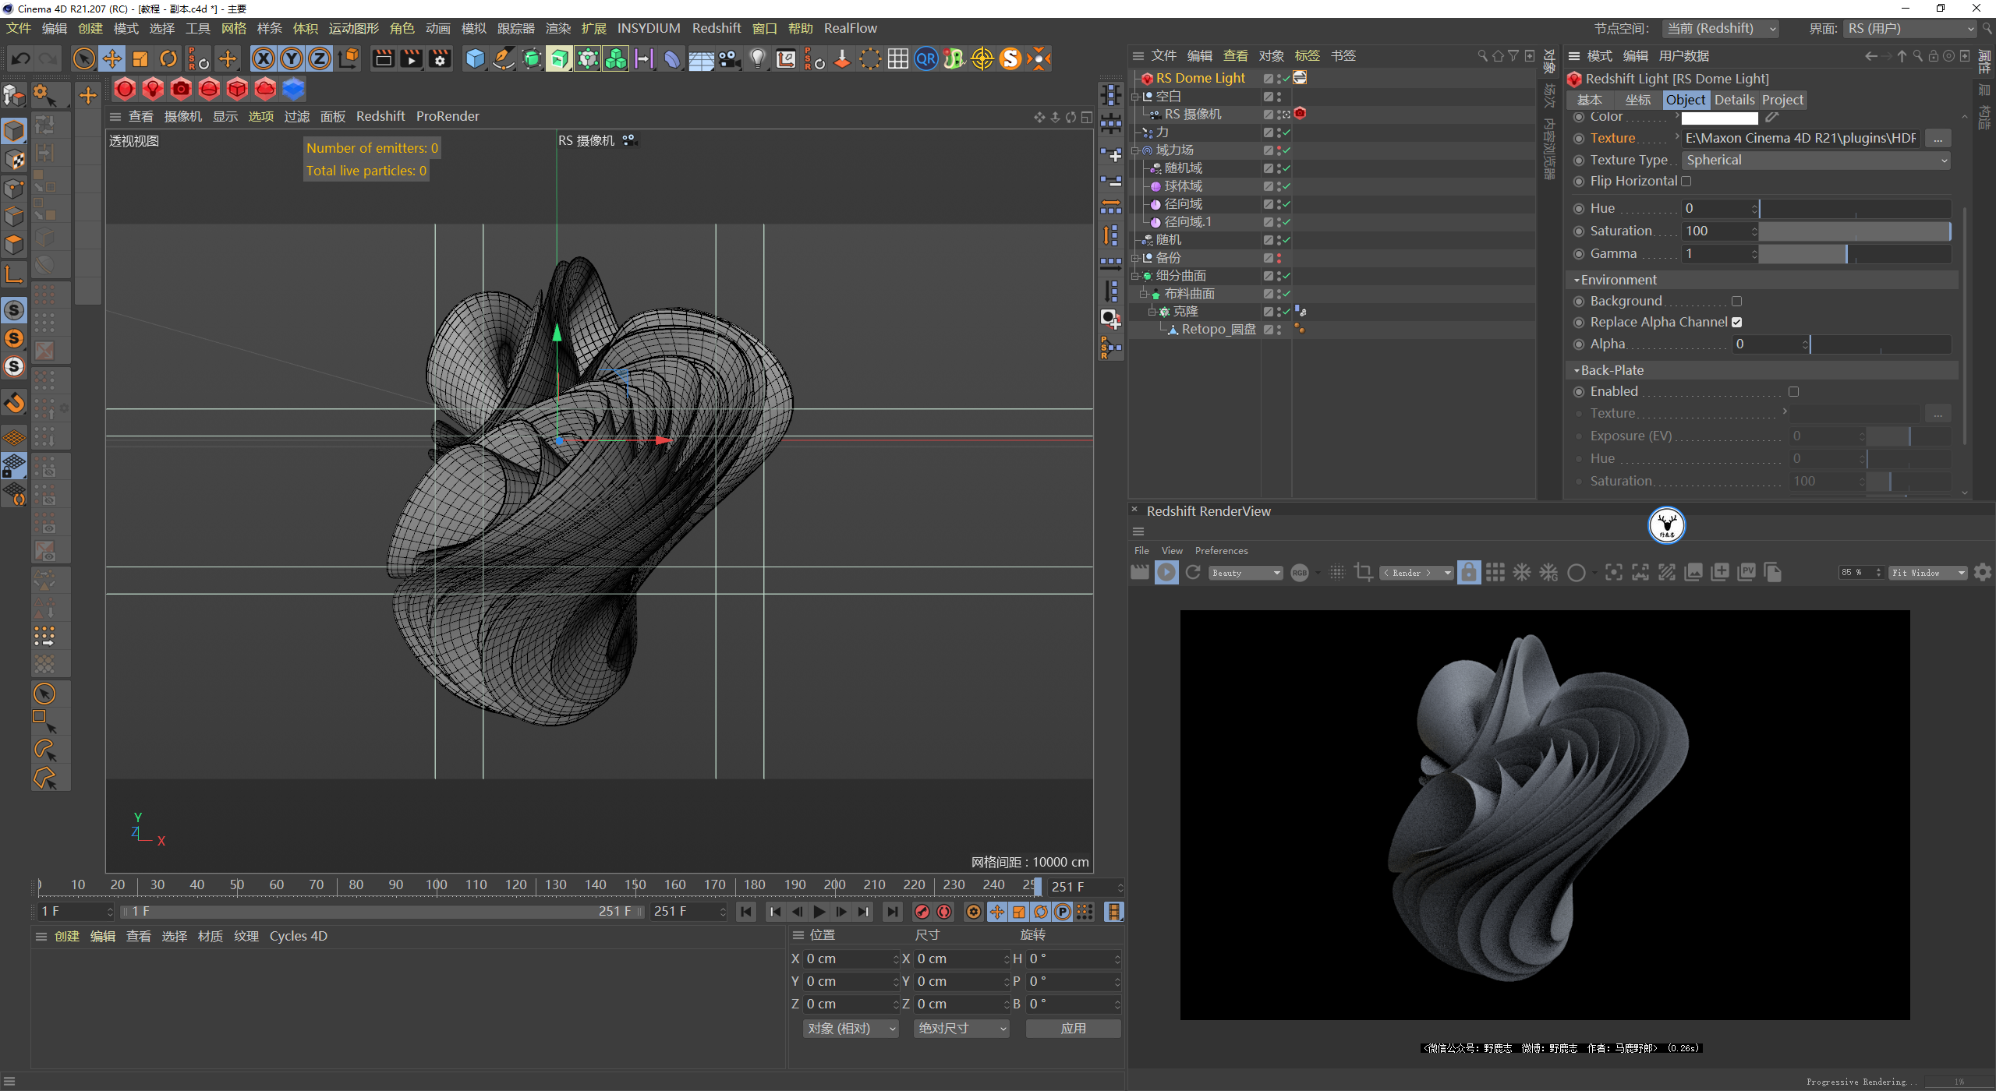Uncheck Replace Alpha Channel

(1736, 323)
